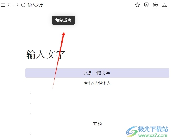171x140 pixels.
Task: Select the highlighted block 这是一段文字
Action: point(97,73)
